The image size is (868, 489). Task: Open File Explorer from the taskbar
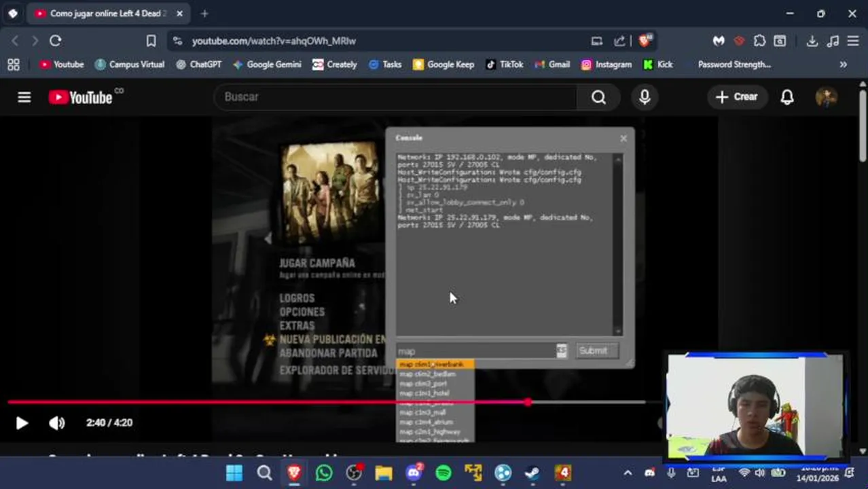pos(384,473)
